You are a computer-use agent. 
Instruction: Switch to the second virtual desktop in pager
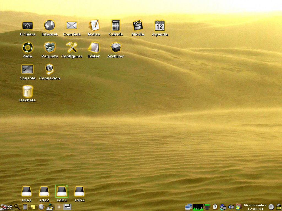tap(67, 207)
